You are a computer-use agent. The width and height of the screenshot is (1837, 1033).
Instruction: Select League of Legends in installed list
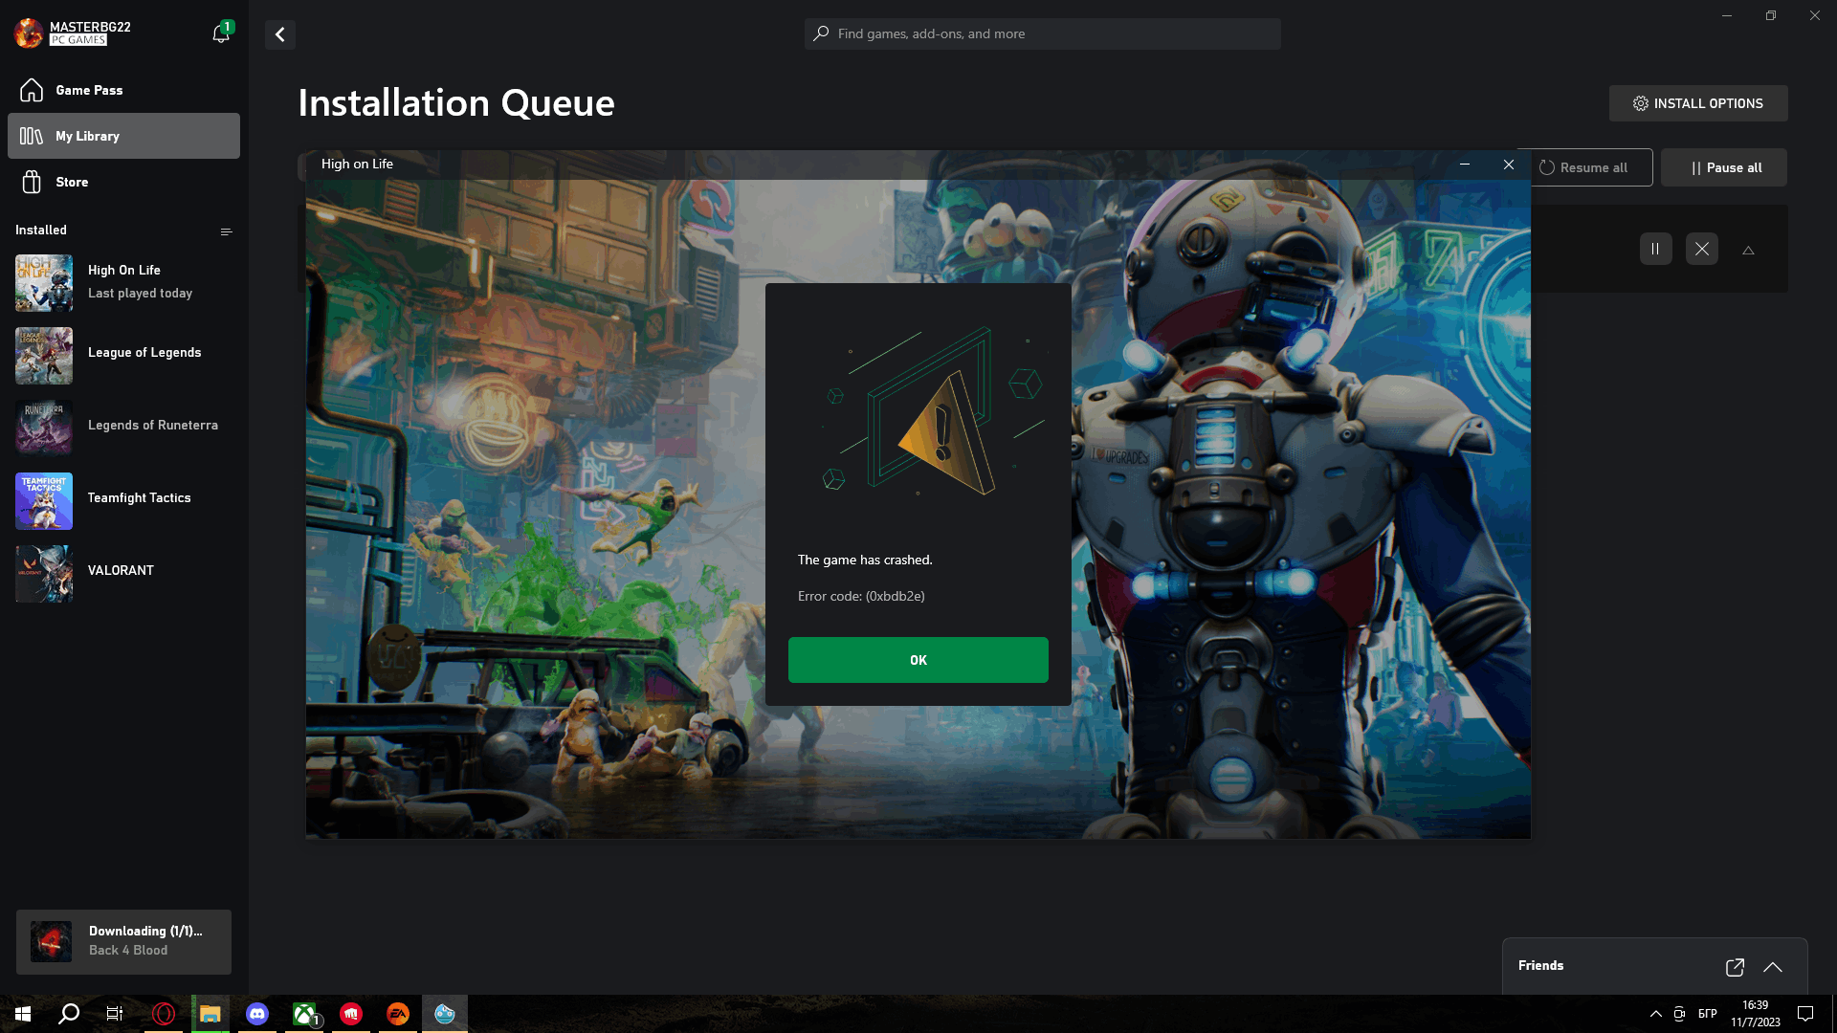click(123, 355)
